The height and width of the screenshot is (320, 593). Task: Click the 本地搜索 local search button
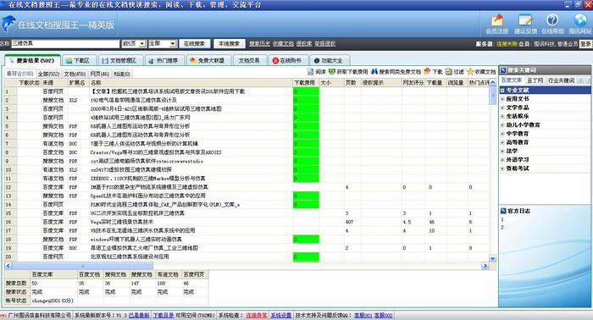click(x=230, y=44)
